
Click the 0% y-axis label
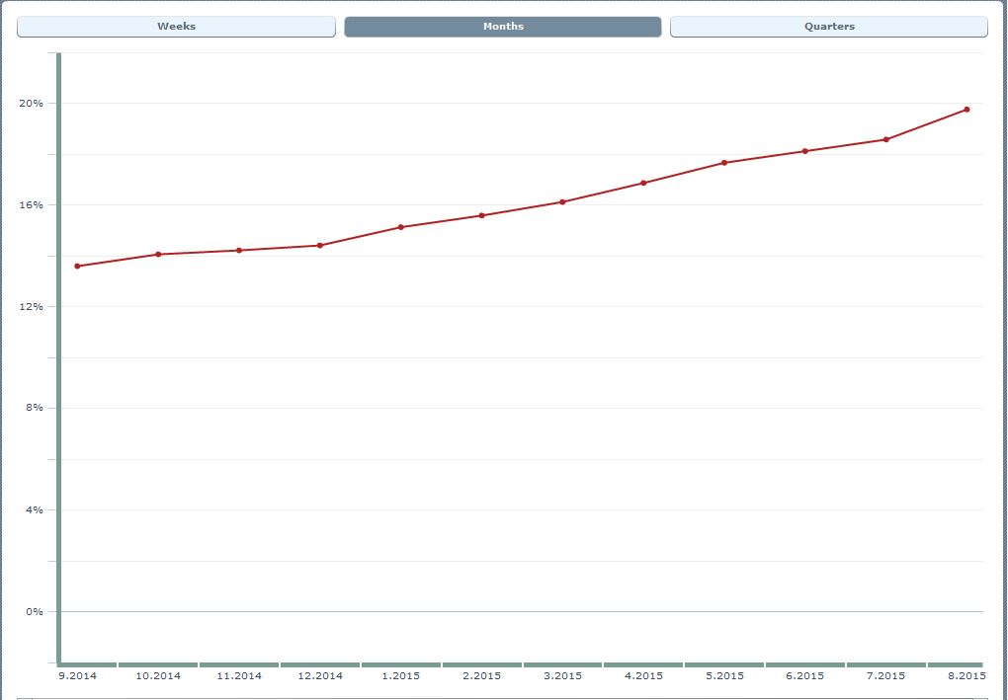click(35, 612)
